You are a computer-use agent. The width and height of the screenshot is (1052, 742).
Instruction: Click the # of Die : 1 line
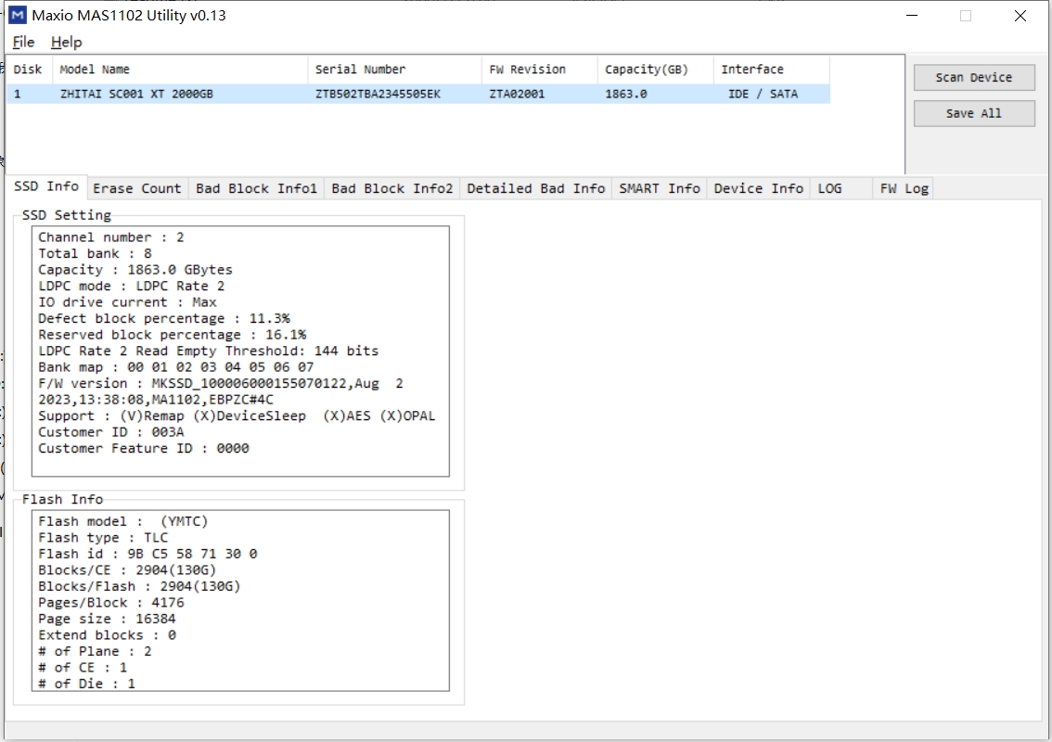click(x=86, y=684)
